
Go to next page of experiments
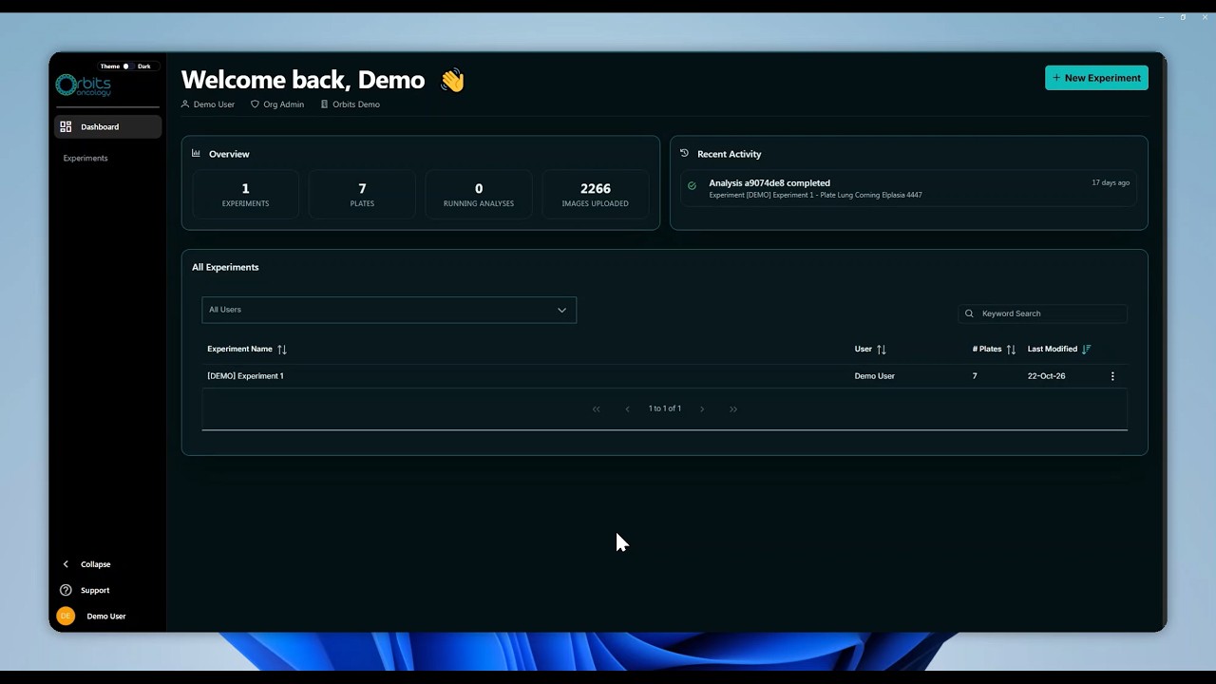pyautogui.click(x=702, y=408)
